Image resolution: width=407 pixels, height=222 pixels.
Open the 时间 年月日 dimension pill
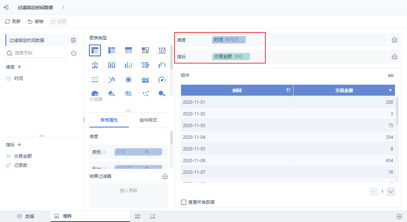229,40
